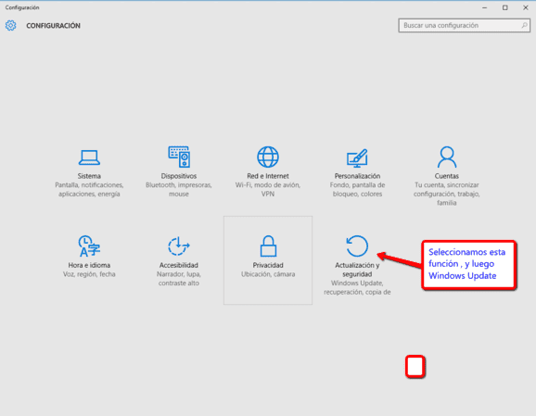Close the Configuración window

(526, 7)
